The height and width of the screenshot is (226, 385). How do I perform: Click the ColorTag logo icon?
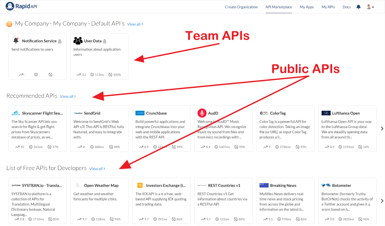coord(264,113)
